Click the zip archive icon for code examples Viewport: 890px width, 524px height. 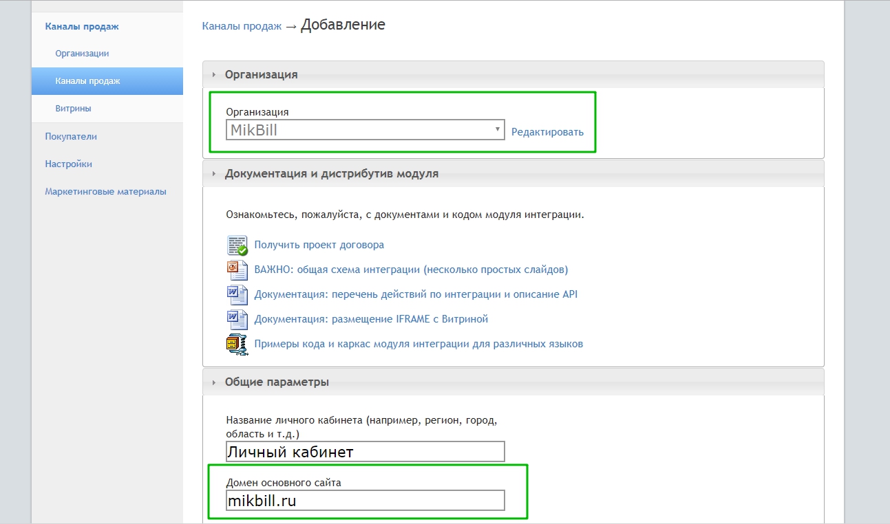(x=237, y=344)
